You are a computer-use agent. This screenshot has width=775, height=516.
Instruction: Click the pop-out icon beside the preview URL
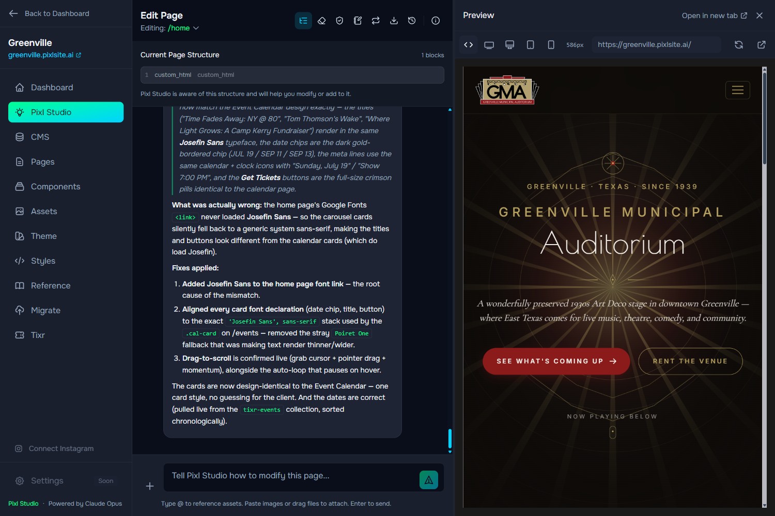pos(762,45)
